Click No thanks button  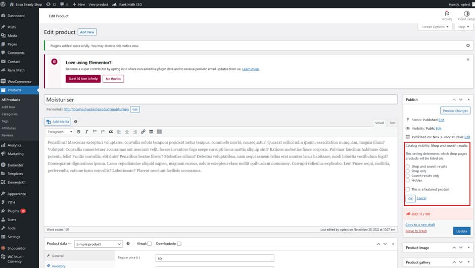(x=113, y=79)
